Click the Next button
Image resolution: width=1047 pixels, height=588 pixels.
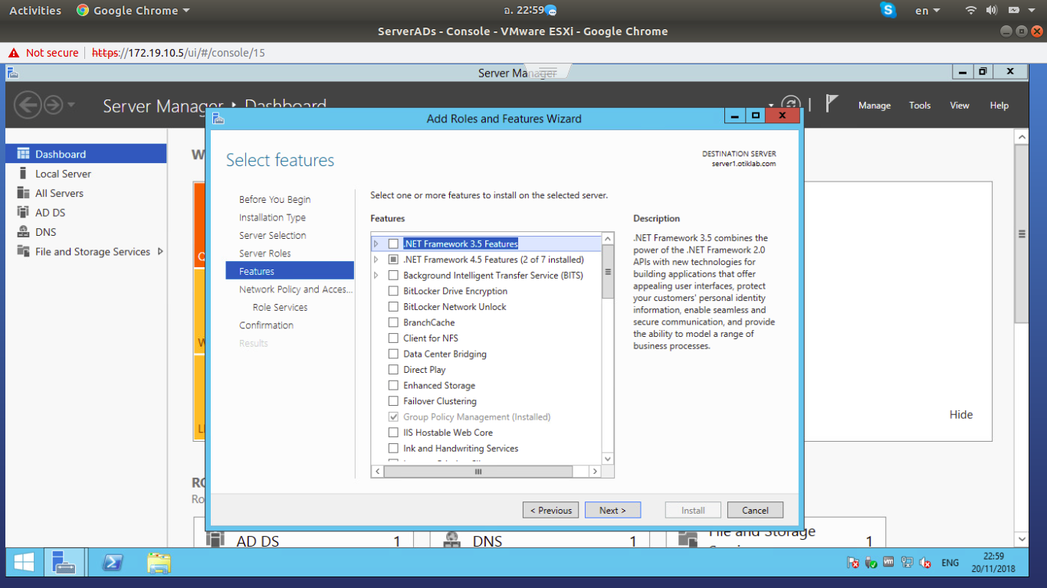coord(612,510)
